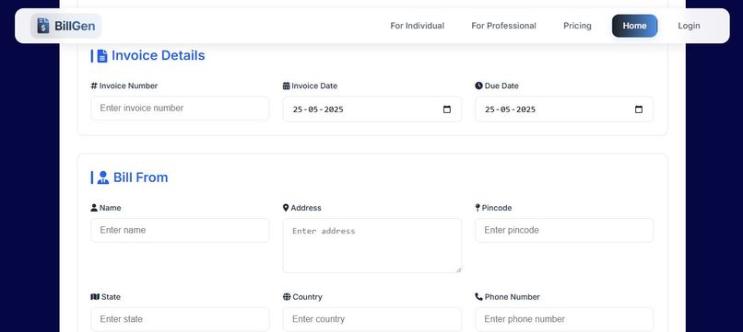Image resolution: width=743 pixels, height=332 pixels.
Task: Grab the address textarea resize handle
Action: pyautogui.click(x=458, y=269)
